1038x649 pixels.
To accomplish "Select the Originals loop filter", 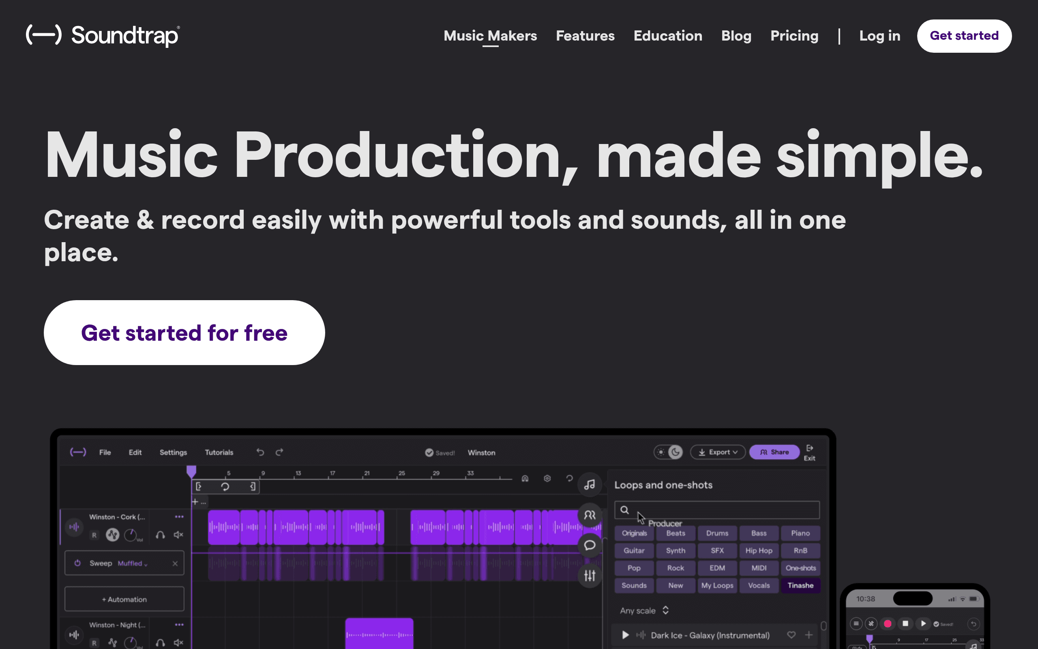I will click(x=634, y=533).
